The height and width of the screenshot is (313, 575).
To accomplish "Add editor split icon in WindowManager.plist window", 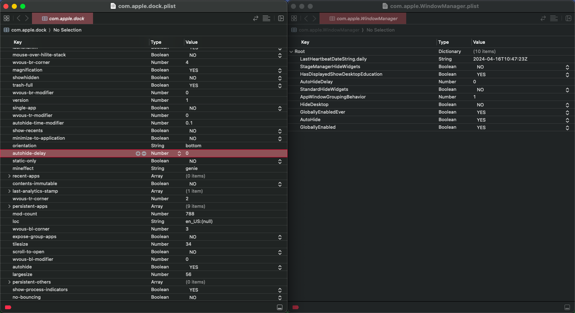I will [568, 19].
